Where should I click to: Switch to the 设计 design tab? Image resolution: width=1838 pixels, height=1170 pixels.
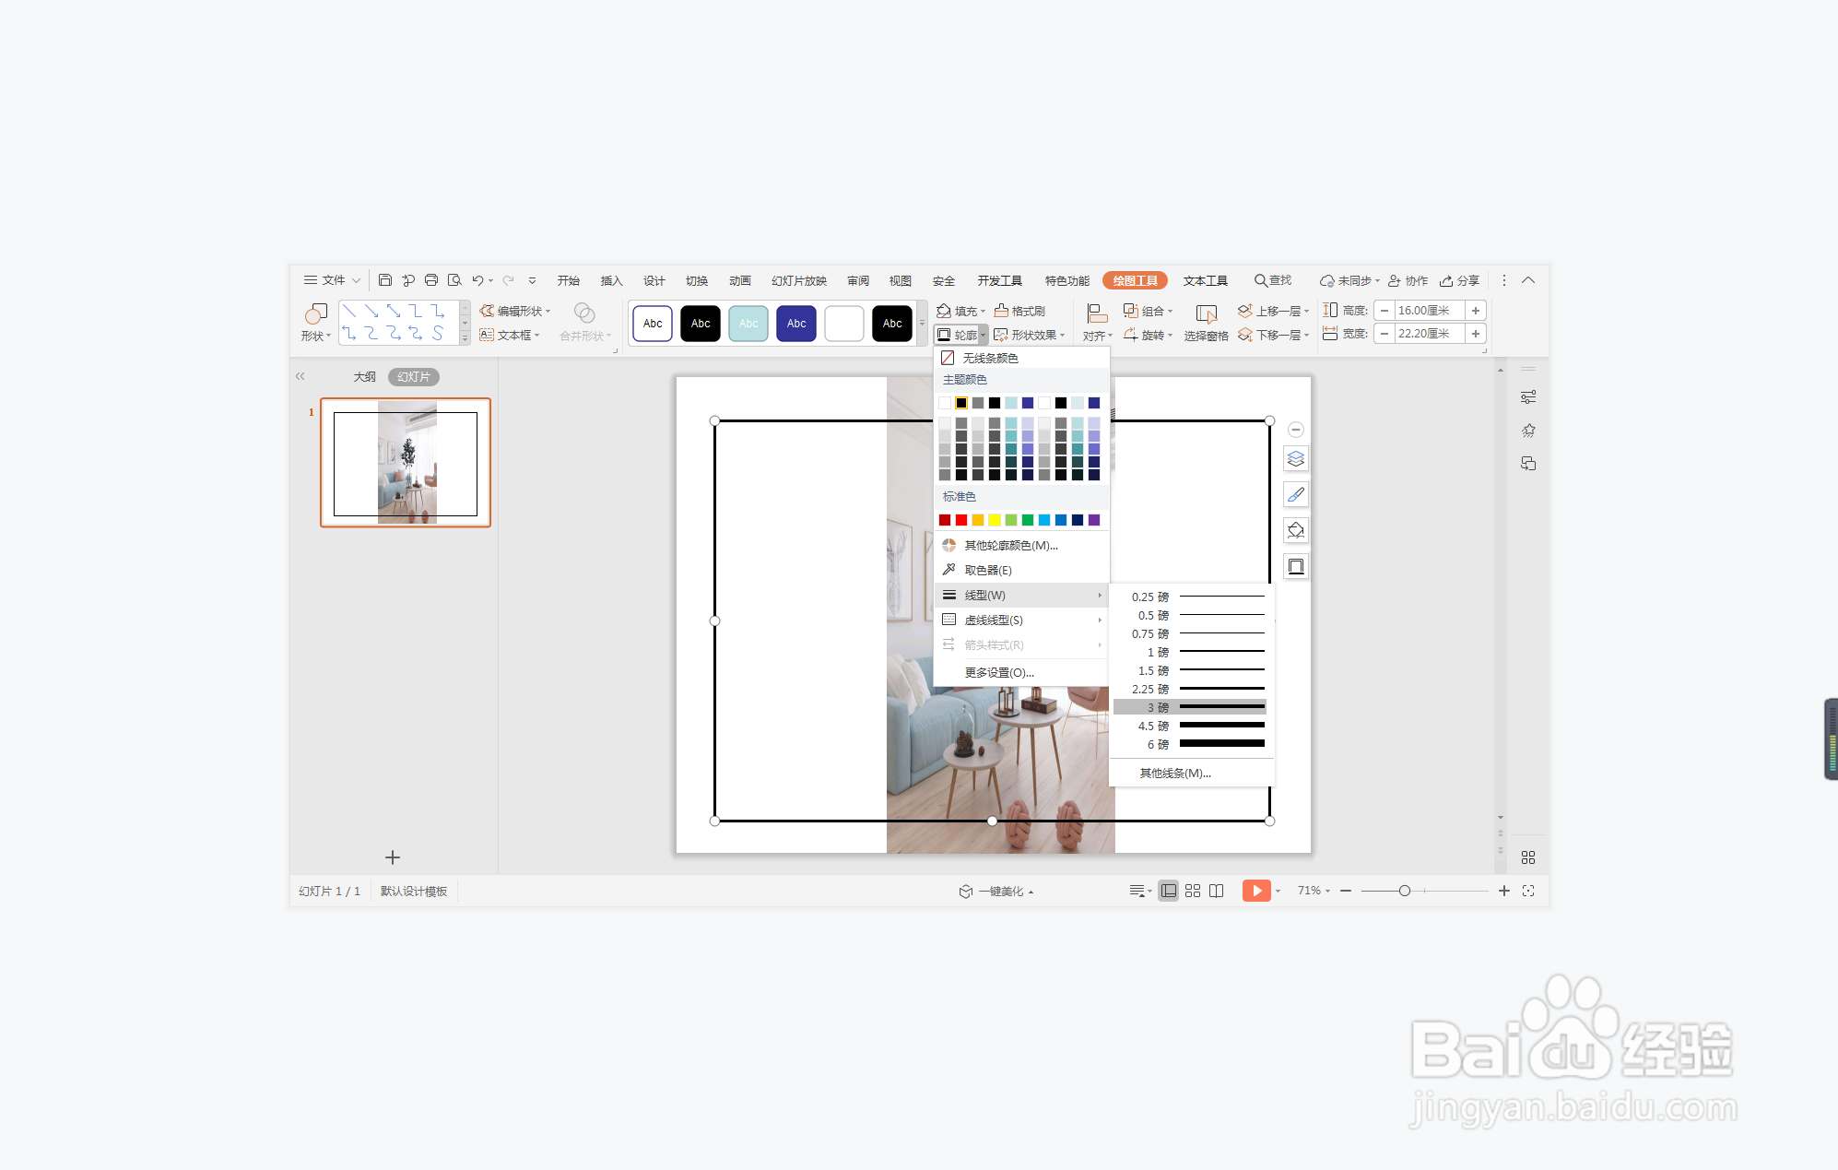click(654, 280)
